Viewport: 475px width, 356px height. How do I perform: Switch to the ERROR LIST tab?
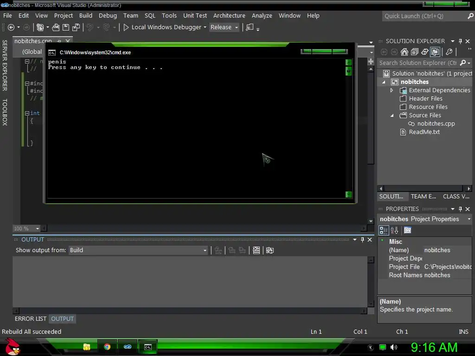pos(31,319)
